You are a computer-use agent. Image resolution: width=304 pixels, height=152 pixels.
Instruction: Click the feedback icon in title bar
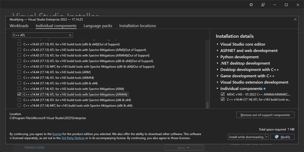pyautogui.click(x=263, y=5)
